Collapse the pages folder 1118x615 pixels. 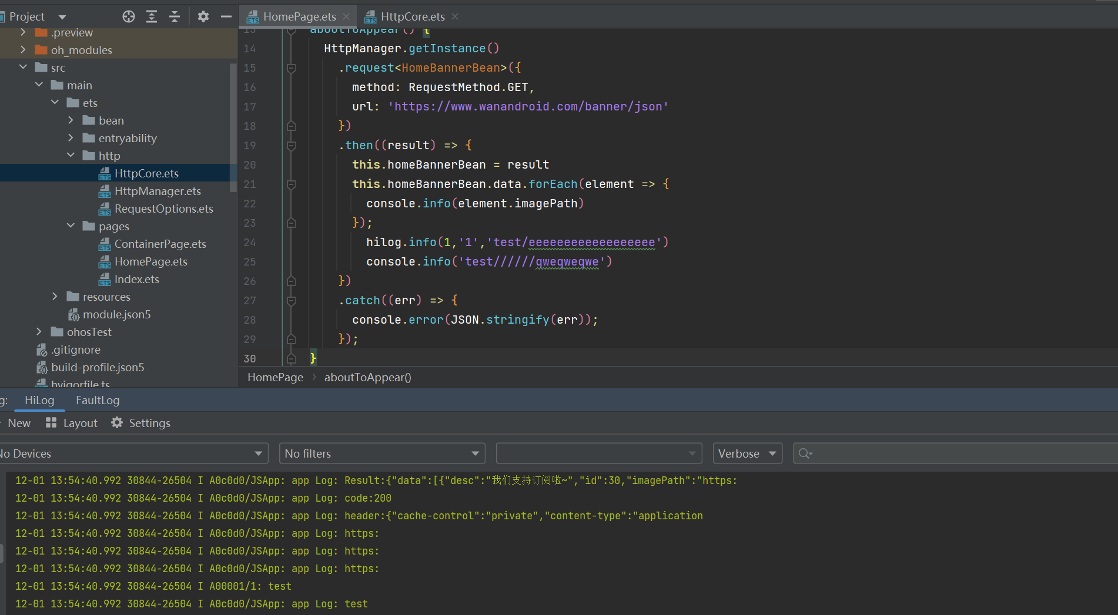pyautogui.click(x=71, y=226)
